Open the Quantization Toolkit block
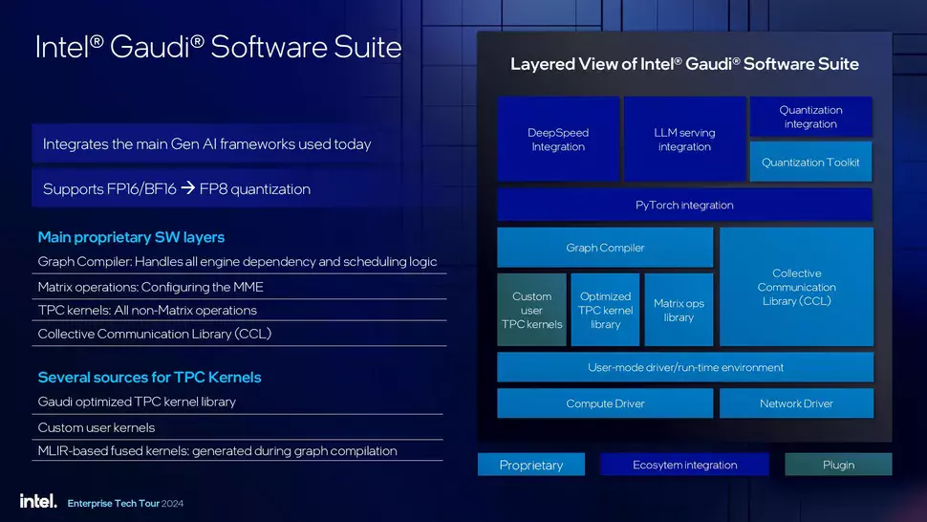 coord(810,162)
